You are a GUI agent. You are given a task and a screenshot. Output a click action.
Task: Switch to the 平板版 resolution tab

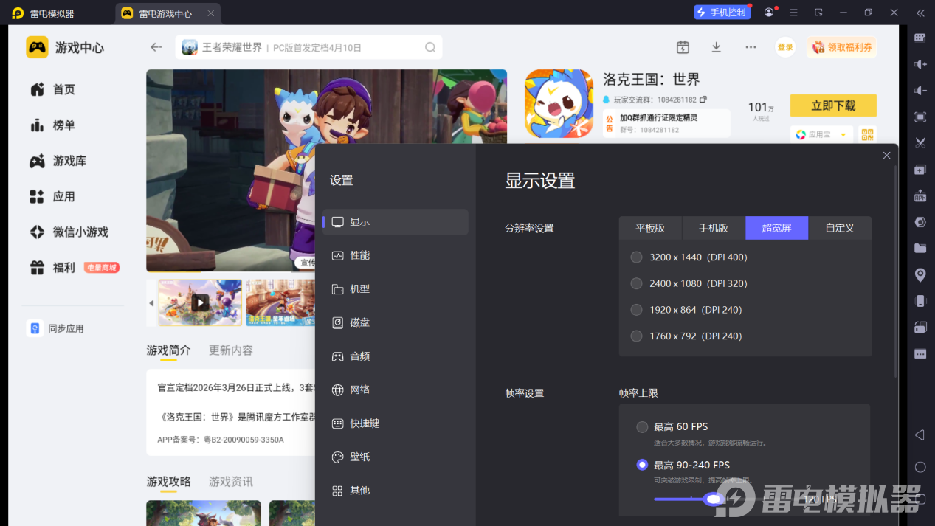pos(650,228)
